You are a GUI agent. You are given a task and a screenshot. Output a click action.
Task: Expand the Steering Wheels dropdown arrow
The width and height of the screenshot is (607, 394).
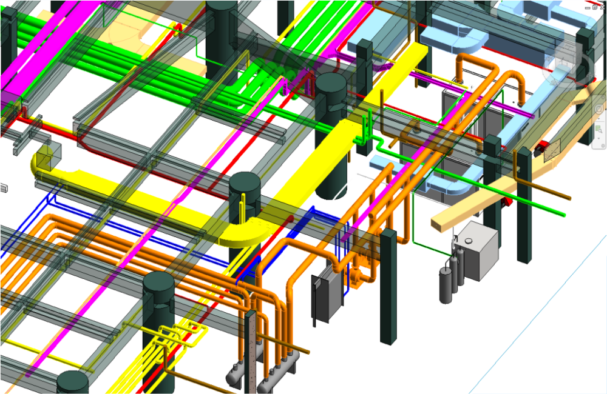coord(600,119)
